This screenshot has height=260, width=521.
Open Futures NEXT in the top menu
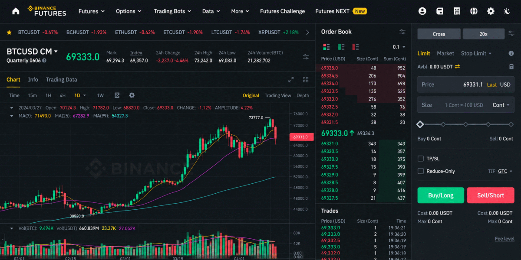tap(341, 11)
